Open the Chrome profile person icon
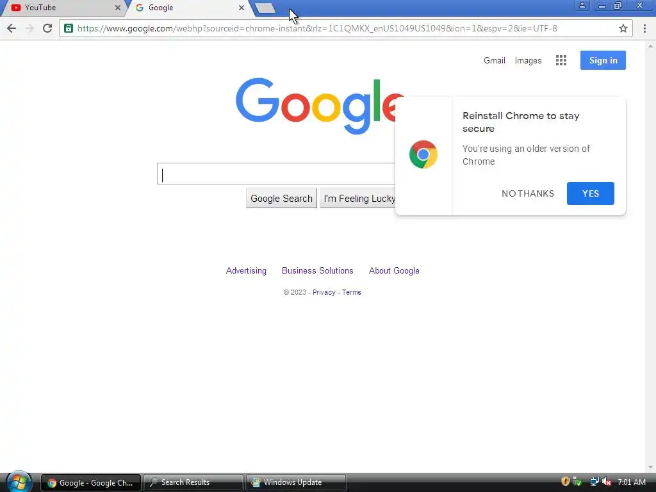 click(582, 6)
